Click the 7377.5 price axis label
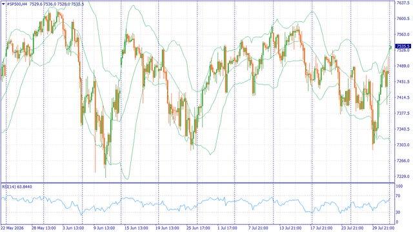The width and height of the screenshot is (413, 232). click(x=403, y=113)
